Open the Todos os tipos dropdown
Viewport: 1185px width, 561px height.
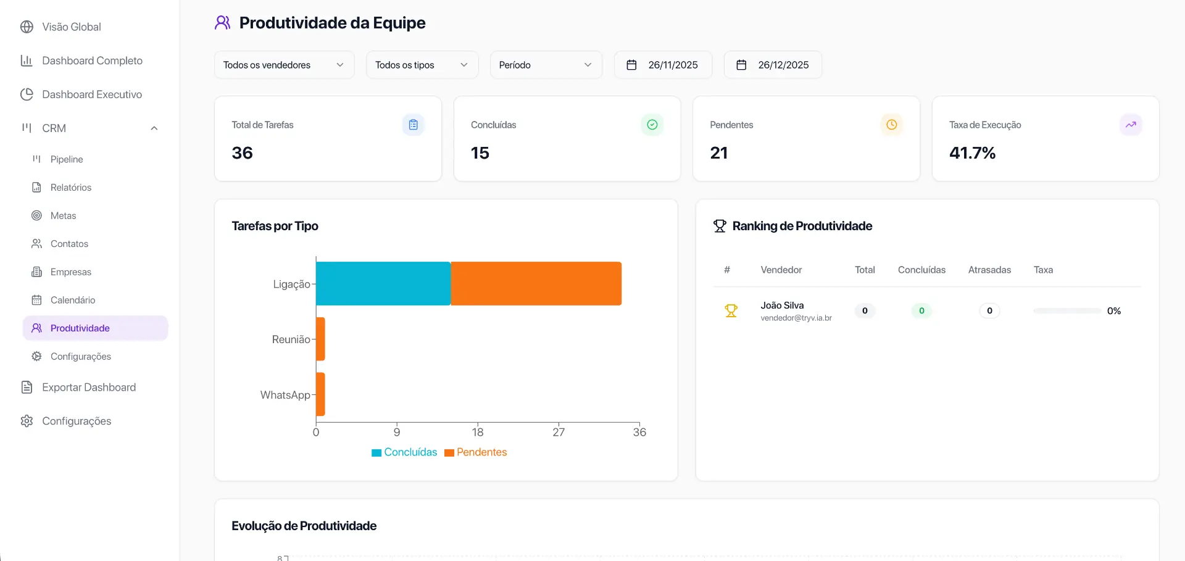[422, 64]
